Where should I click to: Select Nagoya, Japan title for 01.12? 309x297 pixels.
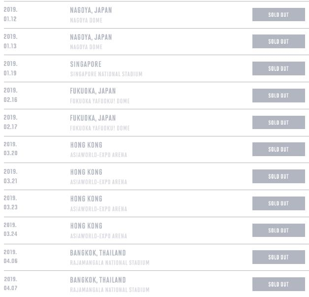coord(91,10)
